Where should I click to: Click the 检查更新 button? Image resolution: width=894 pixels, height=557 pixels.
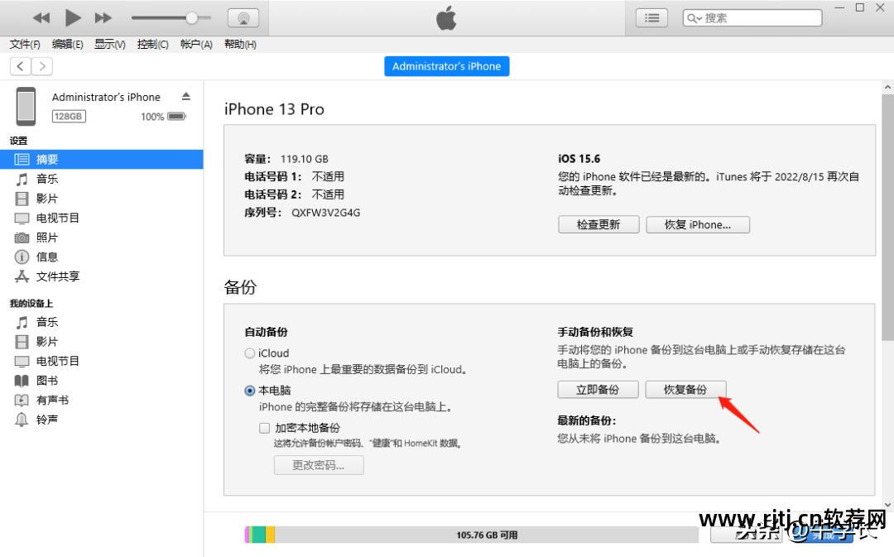click(x=598, y=224)
